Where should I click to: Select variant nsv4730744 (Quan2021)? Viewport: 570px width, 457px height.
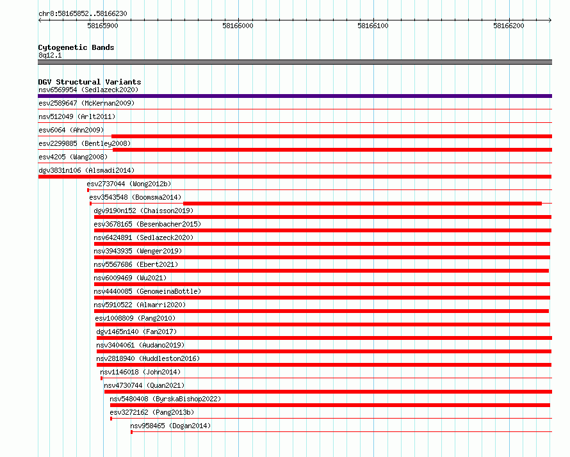point(144,385)
